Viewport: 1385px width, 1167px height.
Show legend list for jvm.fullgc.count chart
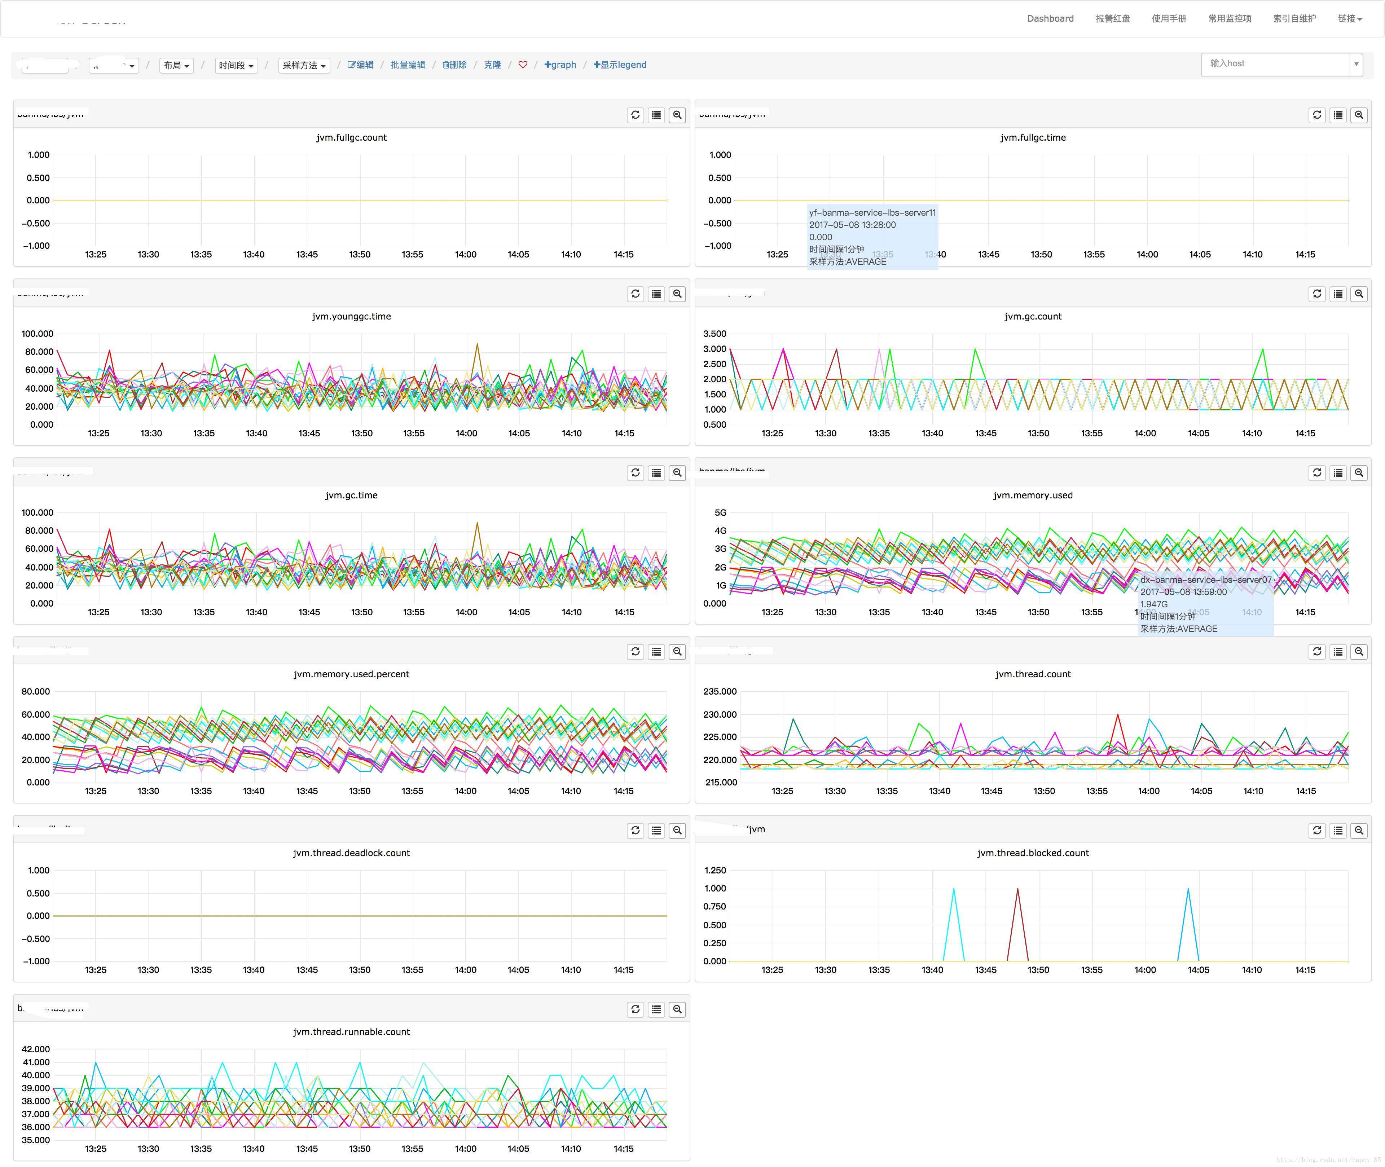[656, 115]
